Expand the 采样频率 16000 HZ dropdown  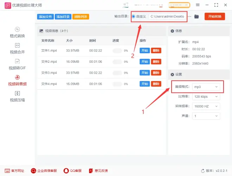coord(206,106)
